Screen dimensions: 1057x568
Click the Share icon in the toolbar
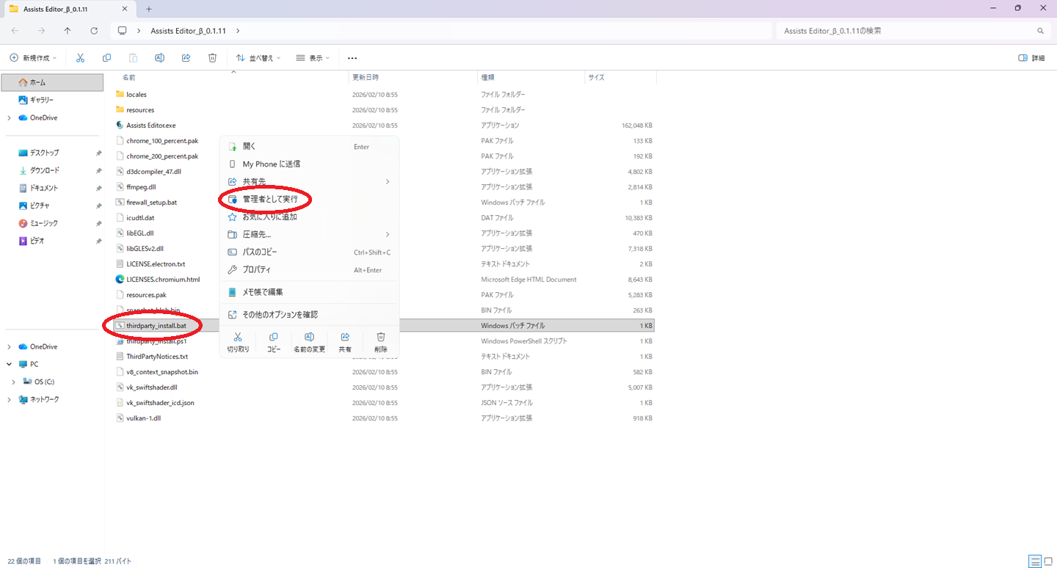point(186,58)
